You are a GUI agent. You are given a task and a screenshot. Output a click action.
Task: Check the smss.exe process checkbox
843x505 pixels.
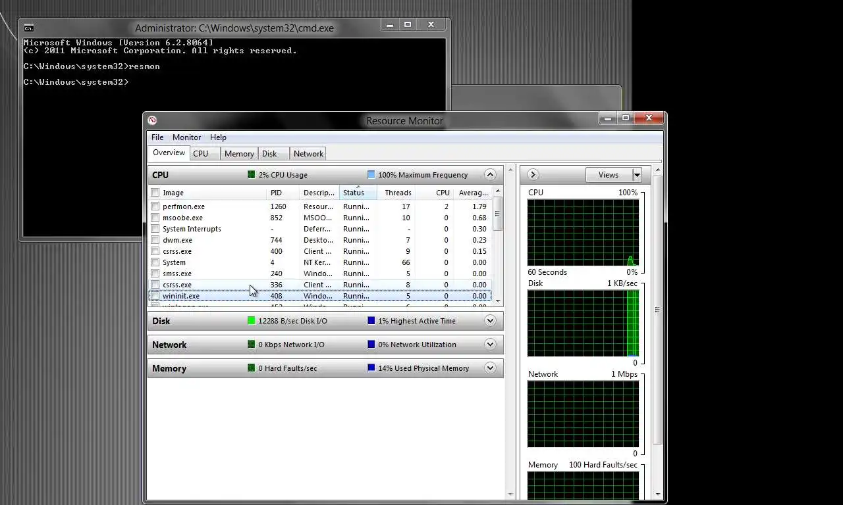click(x=155, y=274)
